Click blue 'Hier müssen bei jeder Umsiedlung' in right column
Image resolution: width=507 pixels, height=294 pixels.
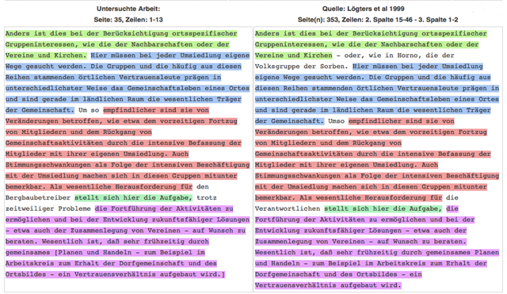(x=417, y=67)
